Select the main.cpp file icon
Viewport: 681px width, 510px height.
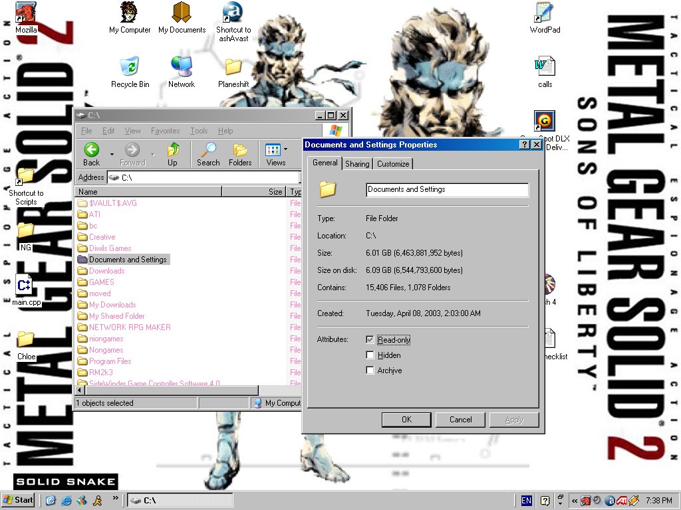[x=25, y=286]
